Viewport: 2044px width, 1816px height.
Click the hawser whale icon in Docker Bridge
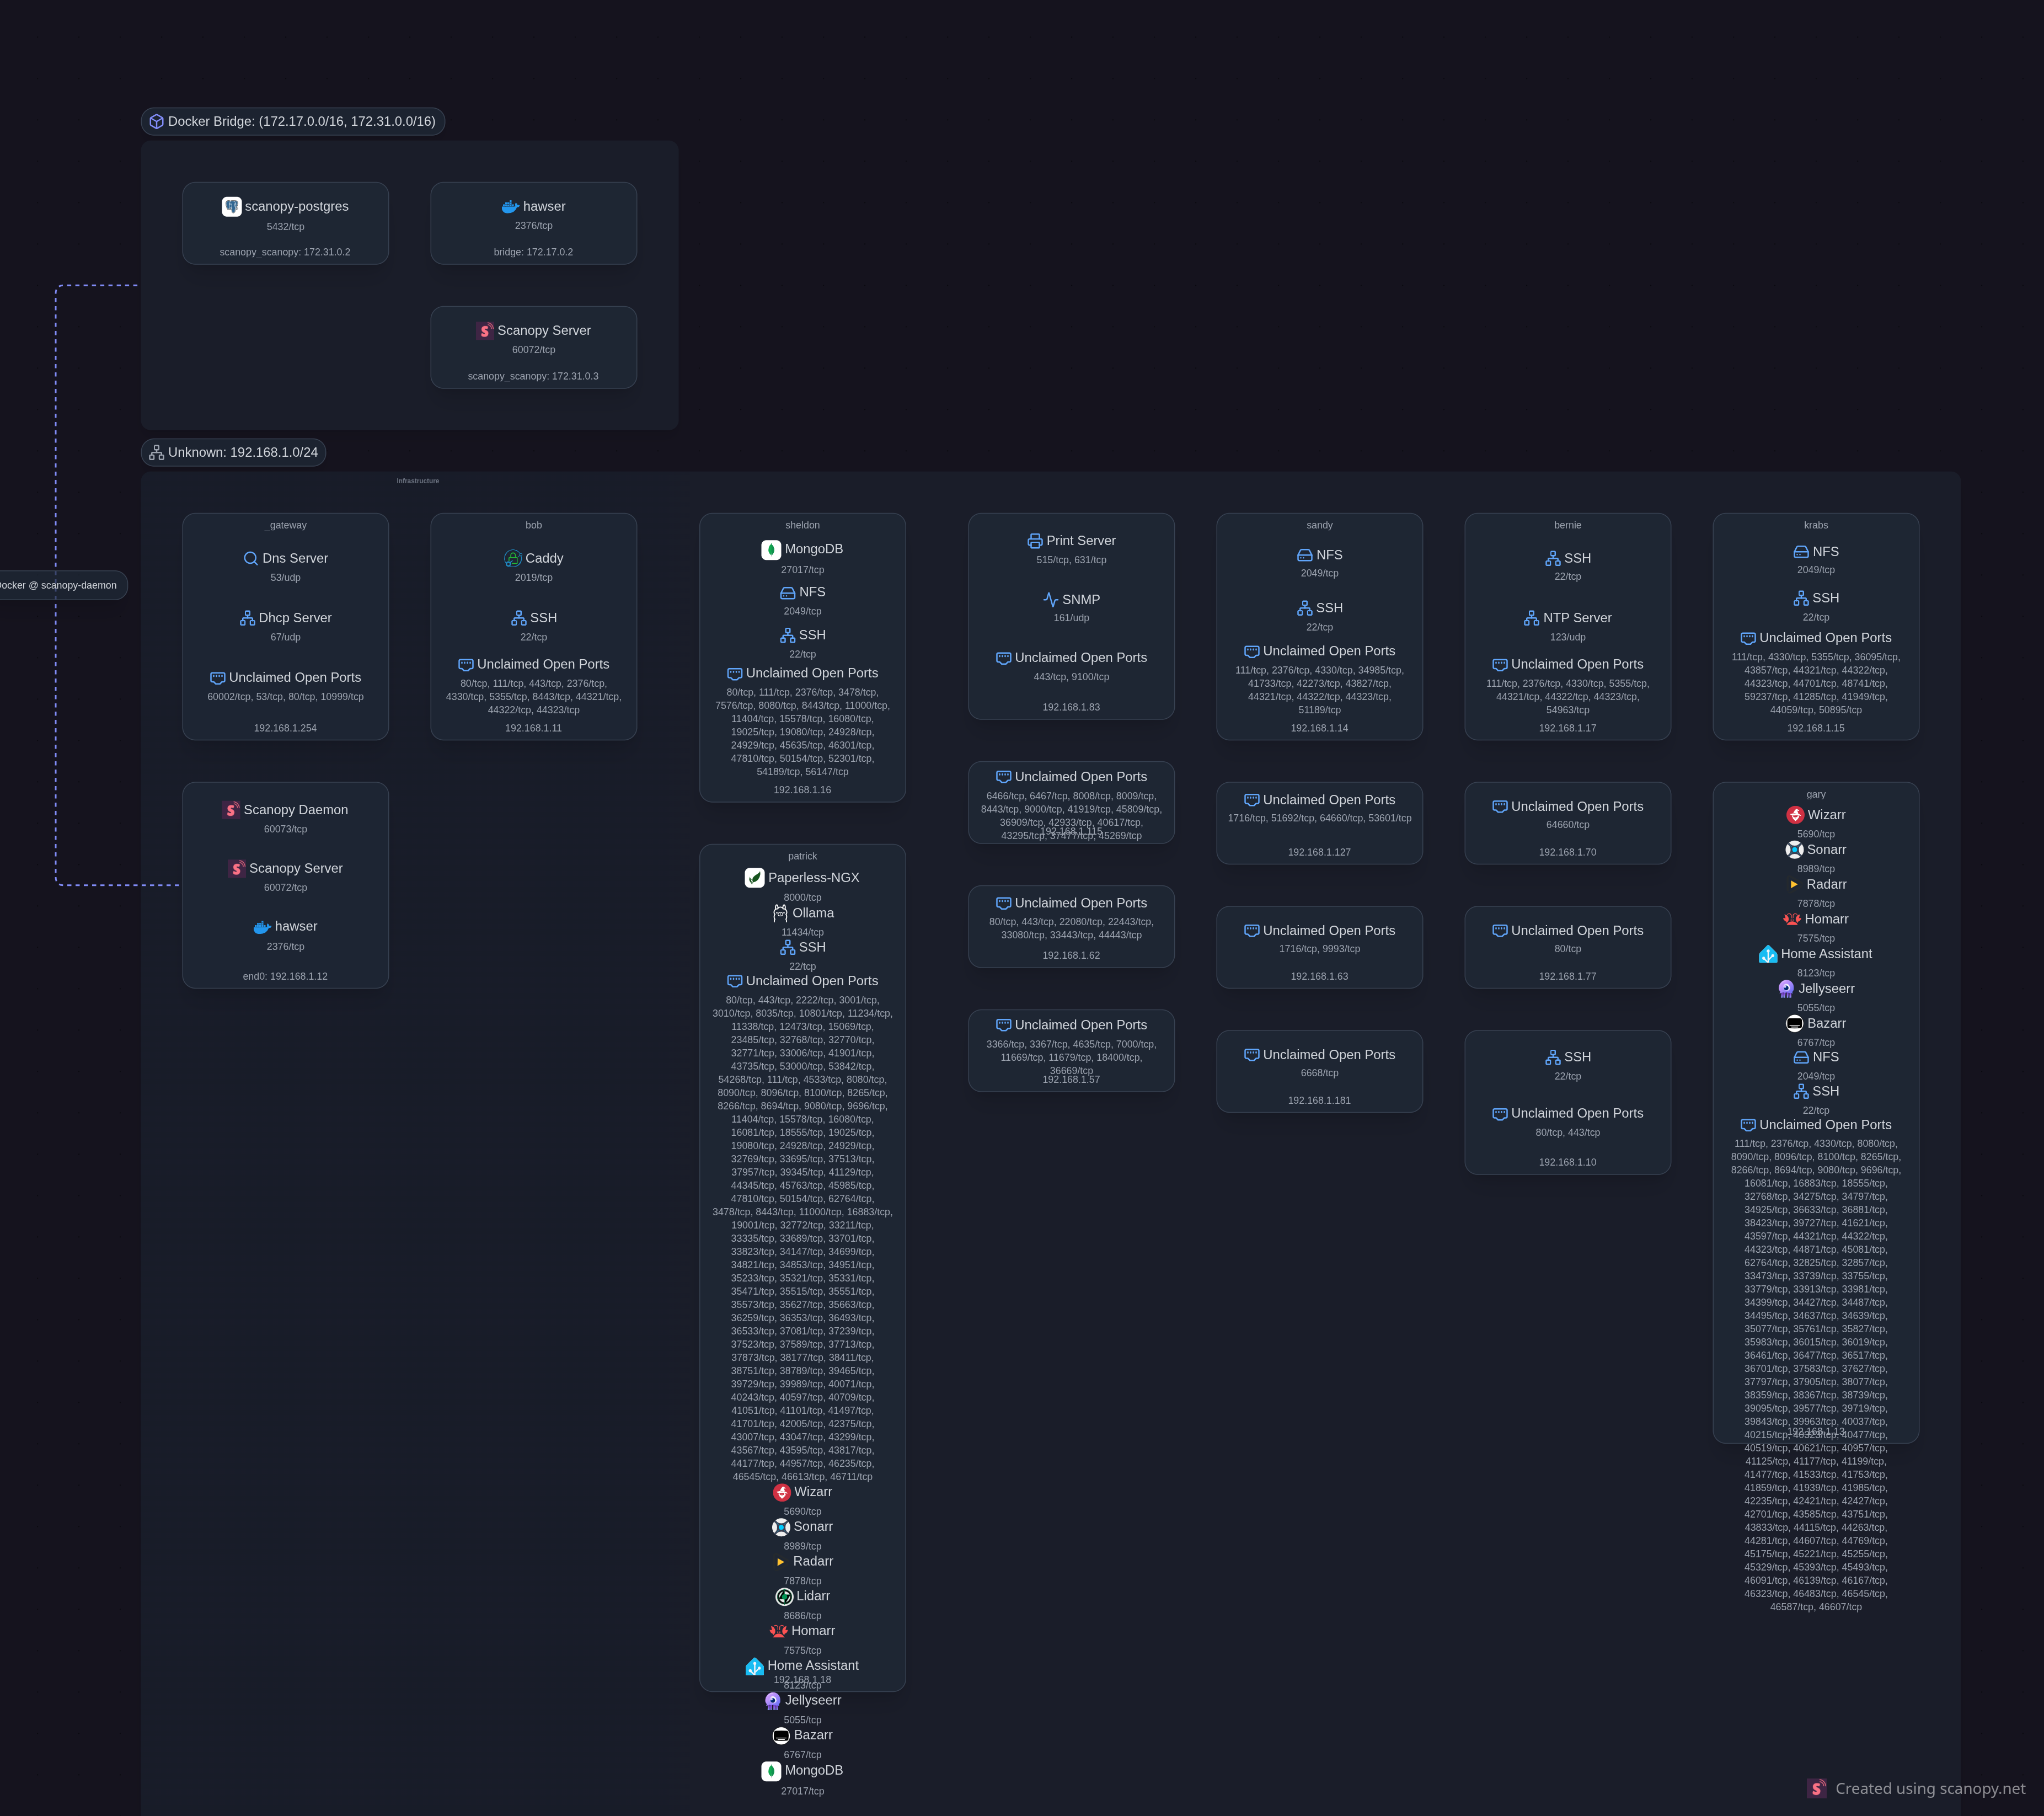click(x=510, y=206)
